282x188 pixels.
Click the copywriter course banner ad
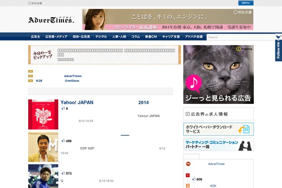[x=168, y=19]
